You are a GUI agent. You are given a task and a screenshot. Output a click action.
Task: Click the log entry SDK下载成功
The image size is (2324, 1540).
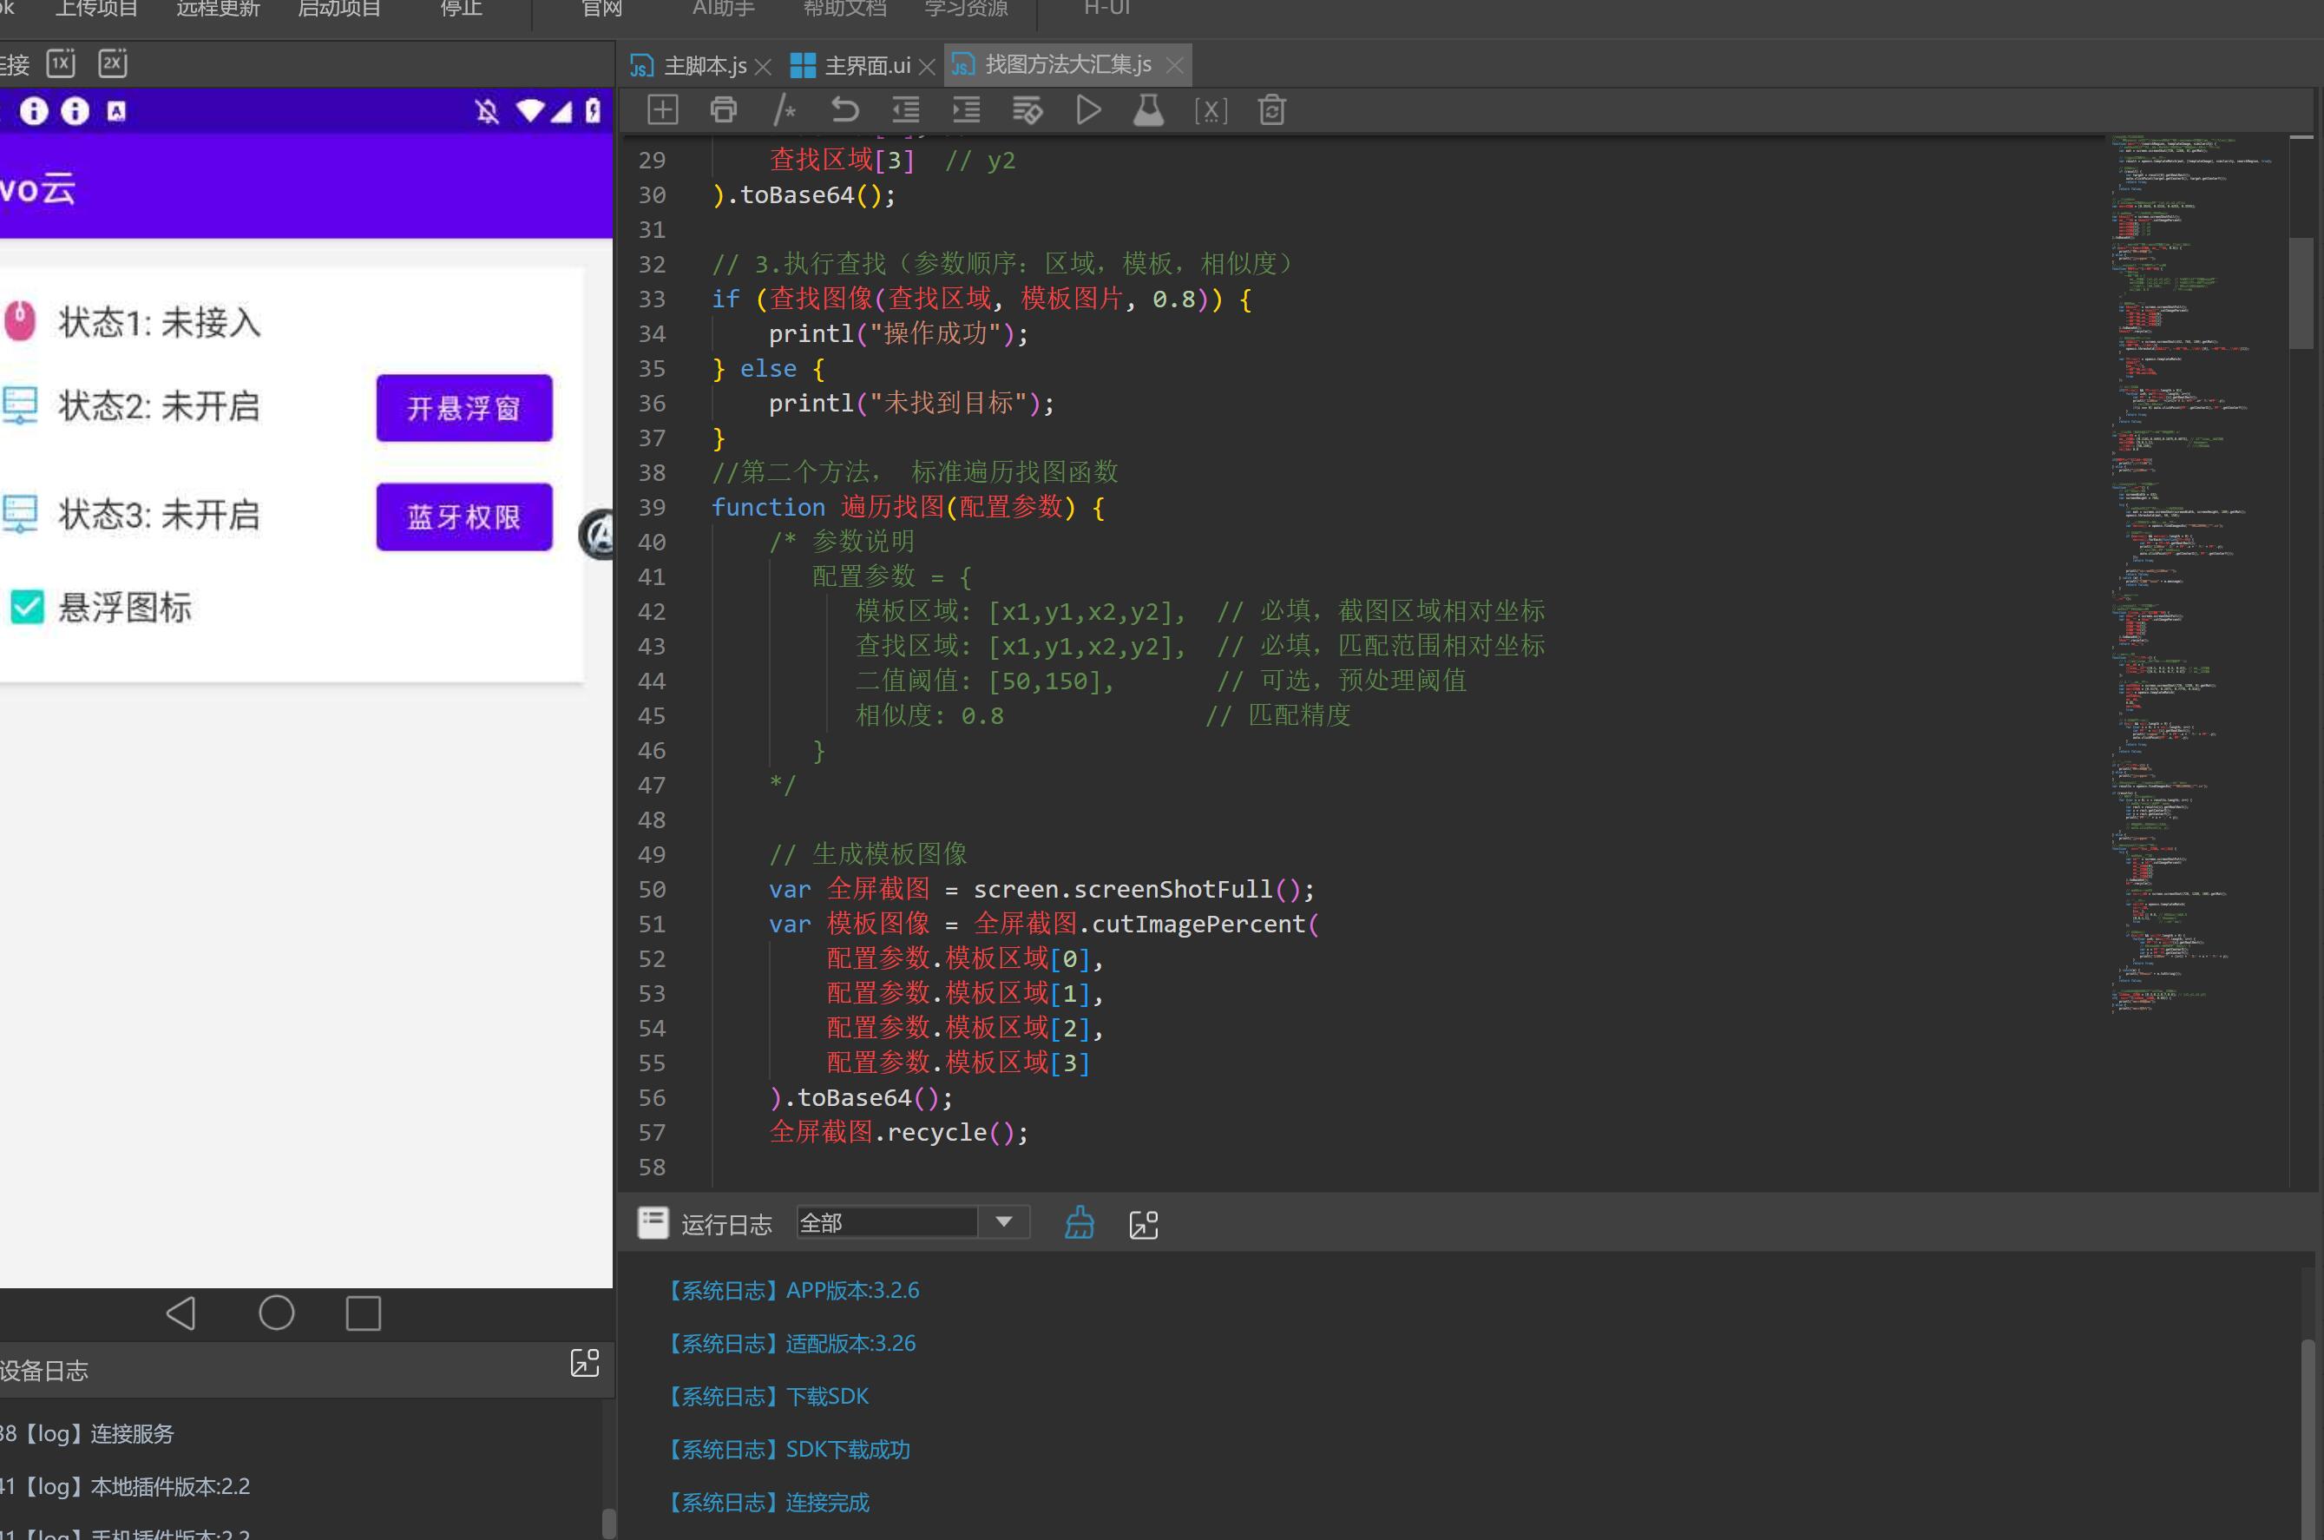pos(785,1450)
